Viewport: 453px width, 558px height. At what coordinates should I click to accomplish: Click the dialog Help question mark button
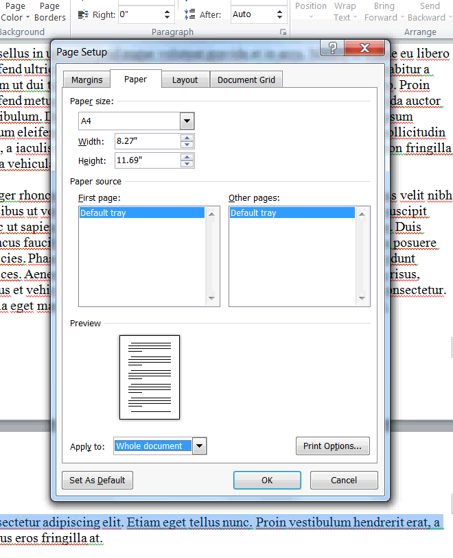coord(332,48)
